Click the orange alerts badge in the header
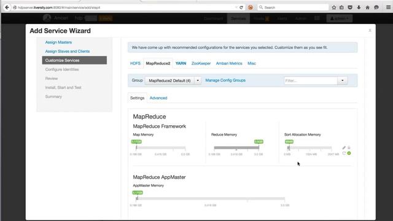This screenshot has width=393, height=221. click(106, 18)
